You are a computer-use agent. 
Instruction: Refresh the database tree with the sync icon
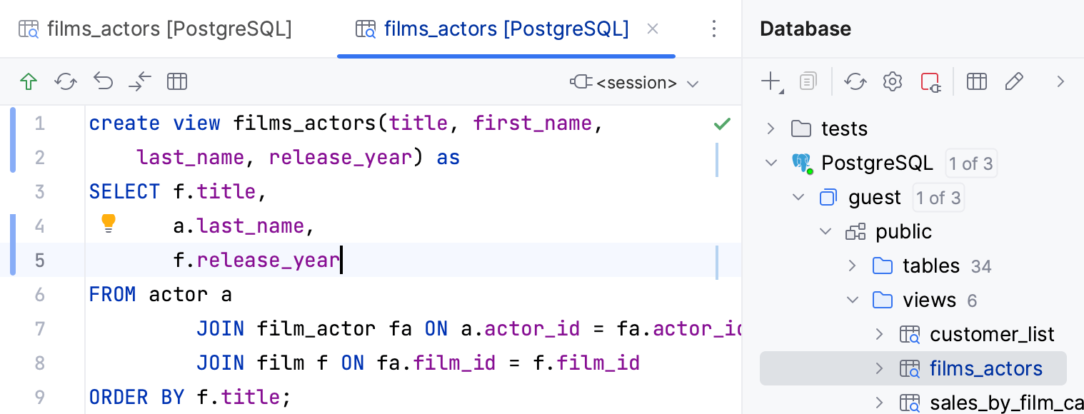(x=855, y=81)
